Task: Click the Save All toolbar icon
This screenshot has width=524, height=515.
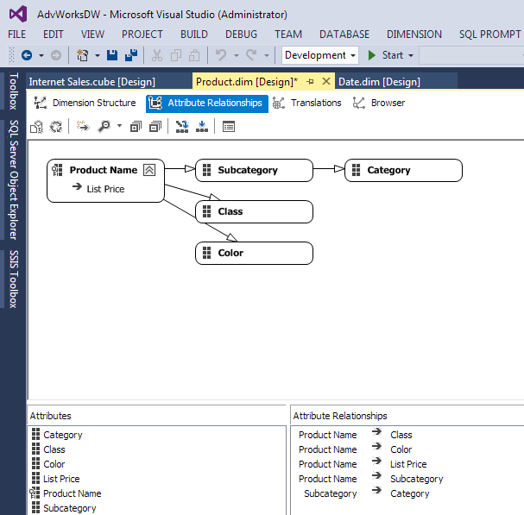Action: [x=131, y=55]
